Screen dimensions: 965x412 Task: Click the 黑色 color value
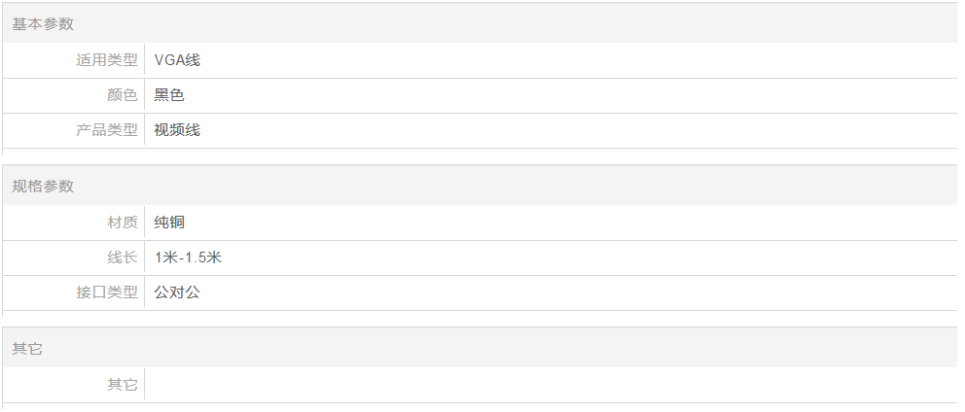tap(169, 95)
